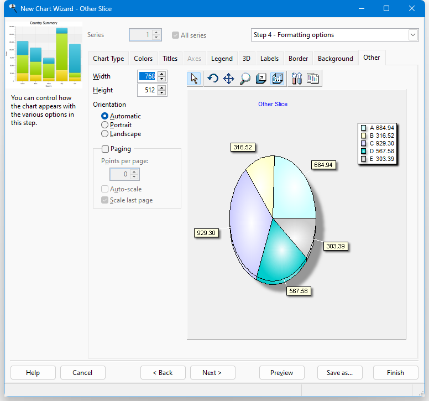429x401 pixels.
Task: Select Automatic orientation
Action: (104, 116)
